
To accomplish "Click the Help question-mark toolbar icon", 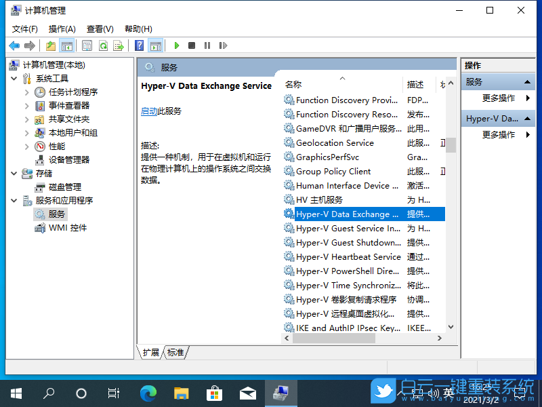I will pyautogui.click(x=140, y=45).
